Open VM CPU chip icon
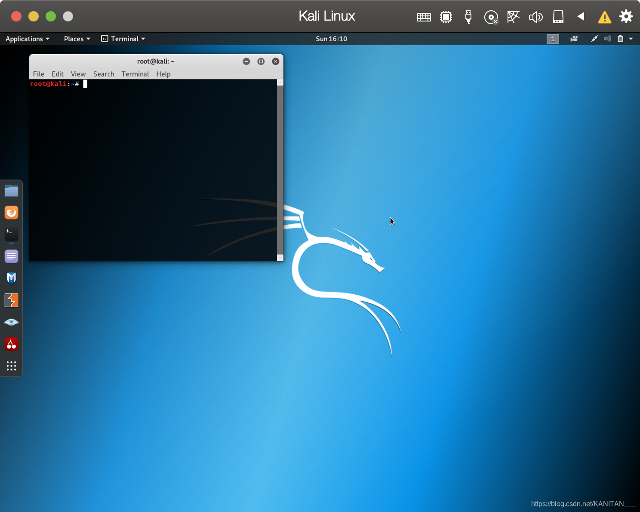 coord(446,17)
